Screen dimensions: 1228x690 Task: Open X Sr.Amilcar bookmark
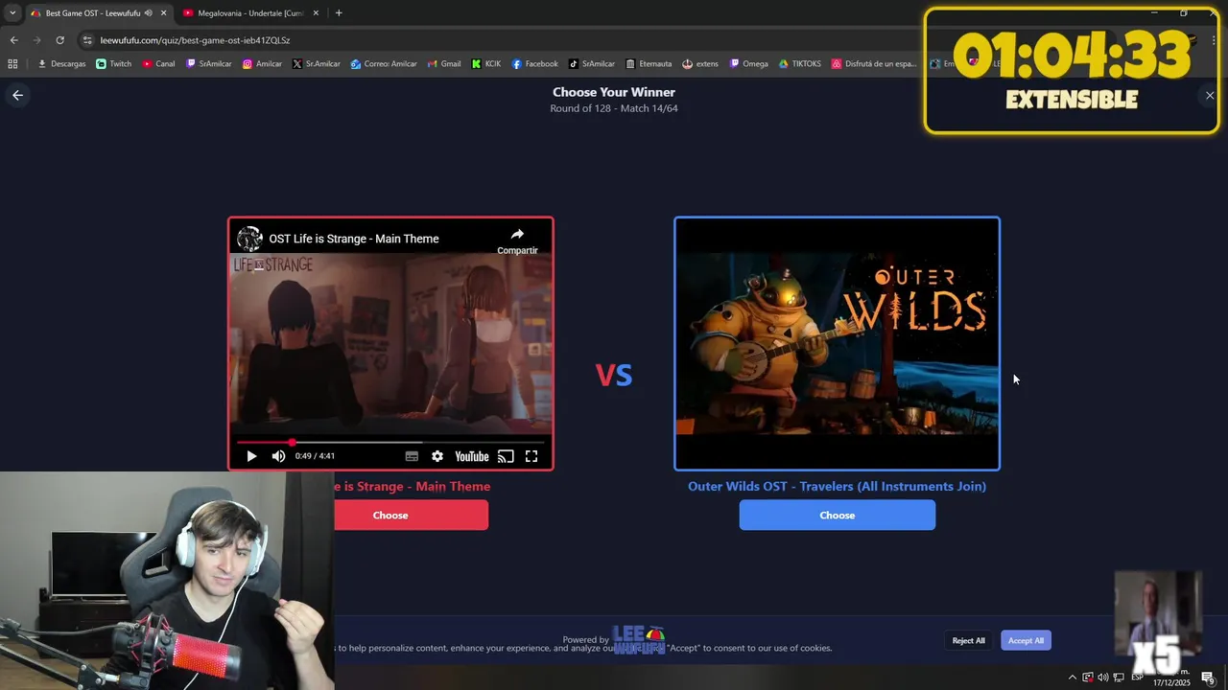(x=317, y=64)
